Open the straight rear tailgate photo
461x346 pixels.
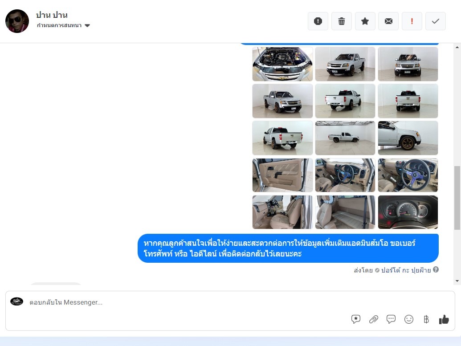(x=408, y=101)
